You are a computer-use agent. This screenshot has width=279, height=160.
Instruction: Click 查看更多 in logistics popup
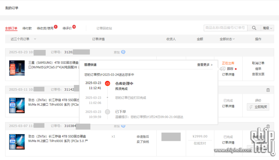pyautogui.click(x=205, y=65)
